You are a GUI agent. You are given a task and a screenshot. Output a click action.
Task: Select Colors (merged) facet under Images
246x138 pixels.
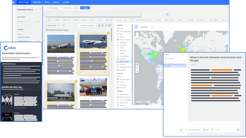[124, 100]
